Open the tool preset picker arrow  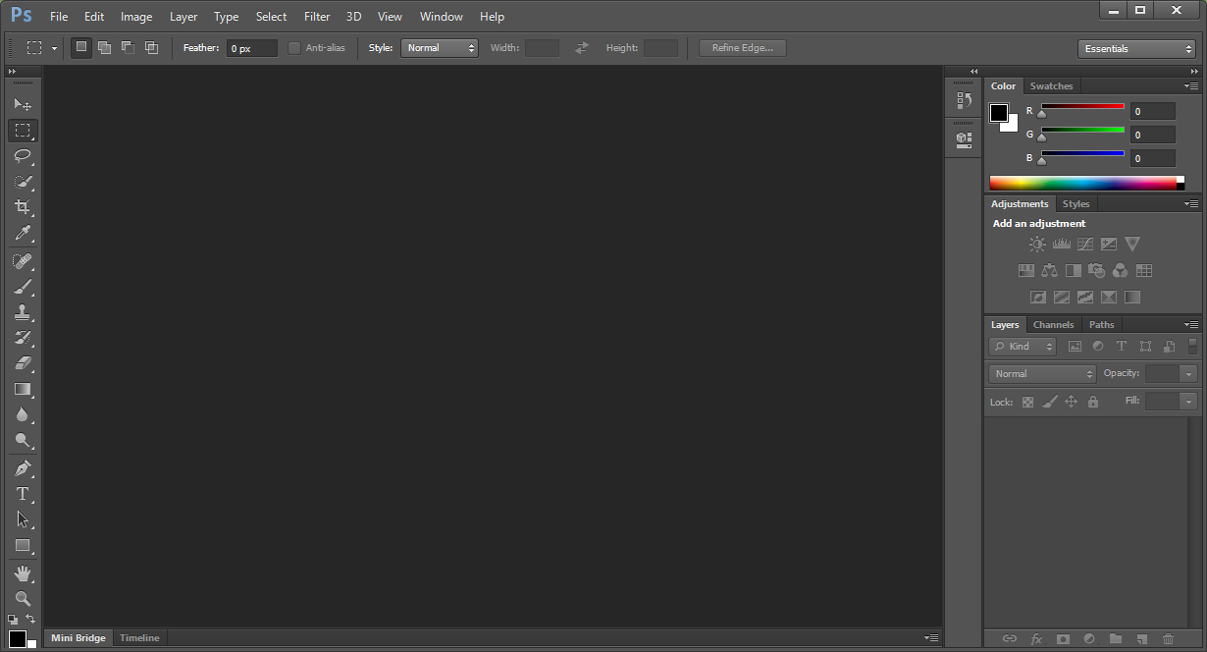[x=55, y=48]
